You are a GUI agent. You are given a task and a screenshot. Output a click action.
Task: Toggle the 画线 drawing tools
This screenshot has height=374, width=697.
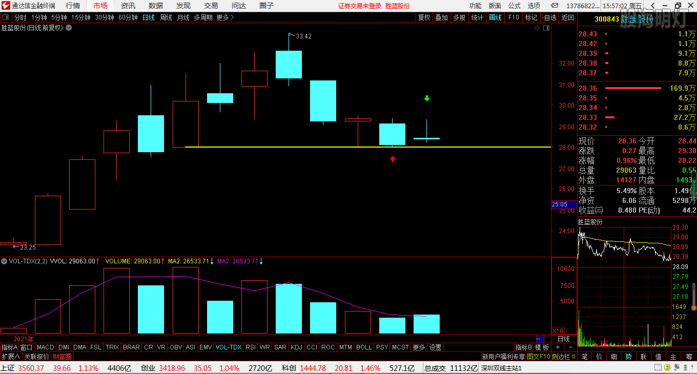[496, 17]
